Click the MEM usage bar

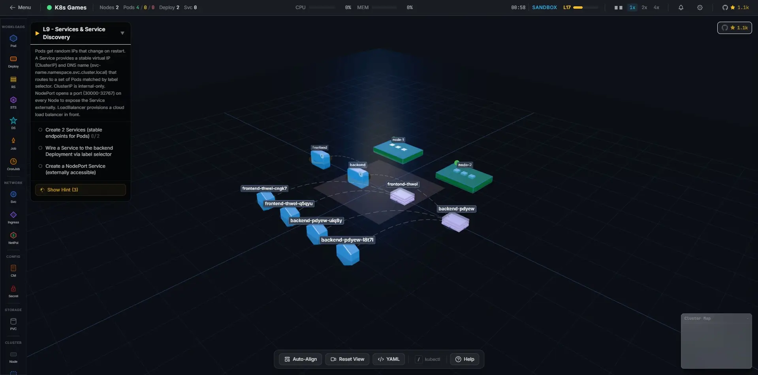pyautogui.click(x=384, y=7)
